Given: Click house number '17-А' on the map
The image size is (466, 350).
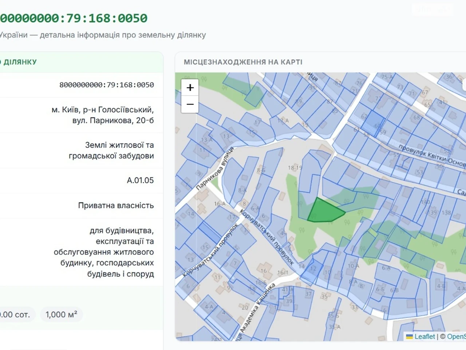Looking at the screenshot, I should 283,120.
